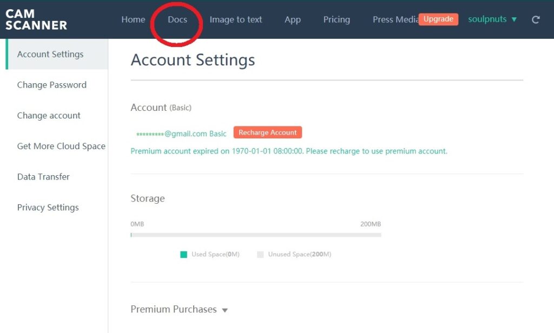Click the Recharge Account button

click(268, 132)
